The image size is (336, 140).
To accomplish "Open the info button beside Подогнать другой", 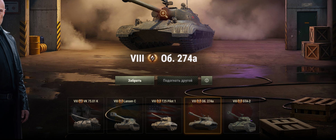I will click(207, 80).
